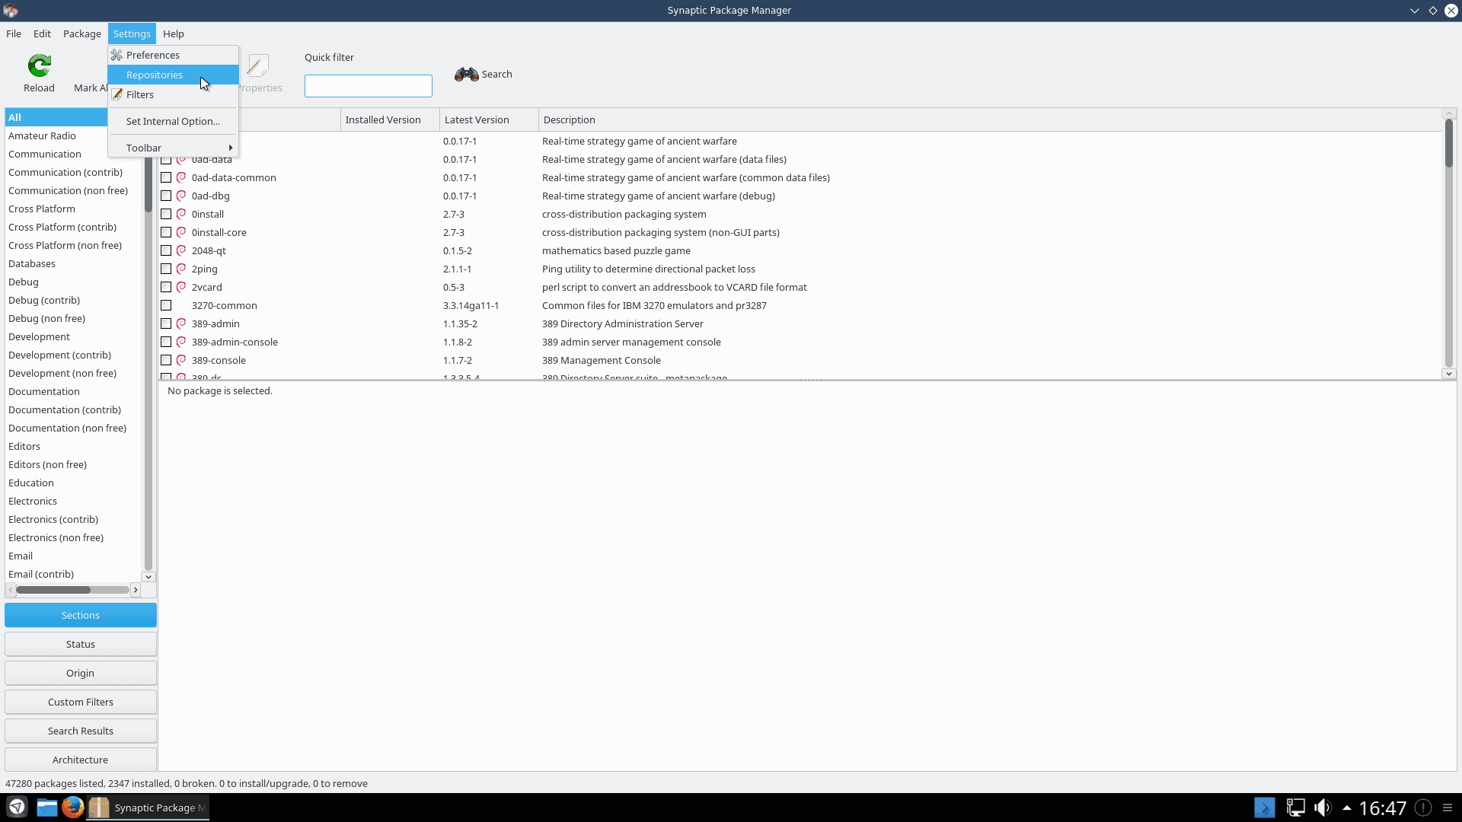Click the blue arrow tray icon

(x=1264, y=808)
